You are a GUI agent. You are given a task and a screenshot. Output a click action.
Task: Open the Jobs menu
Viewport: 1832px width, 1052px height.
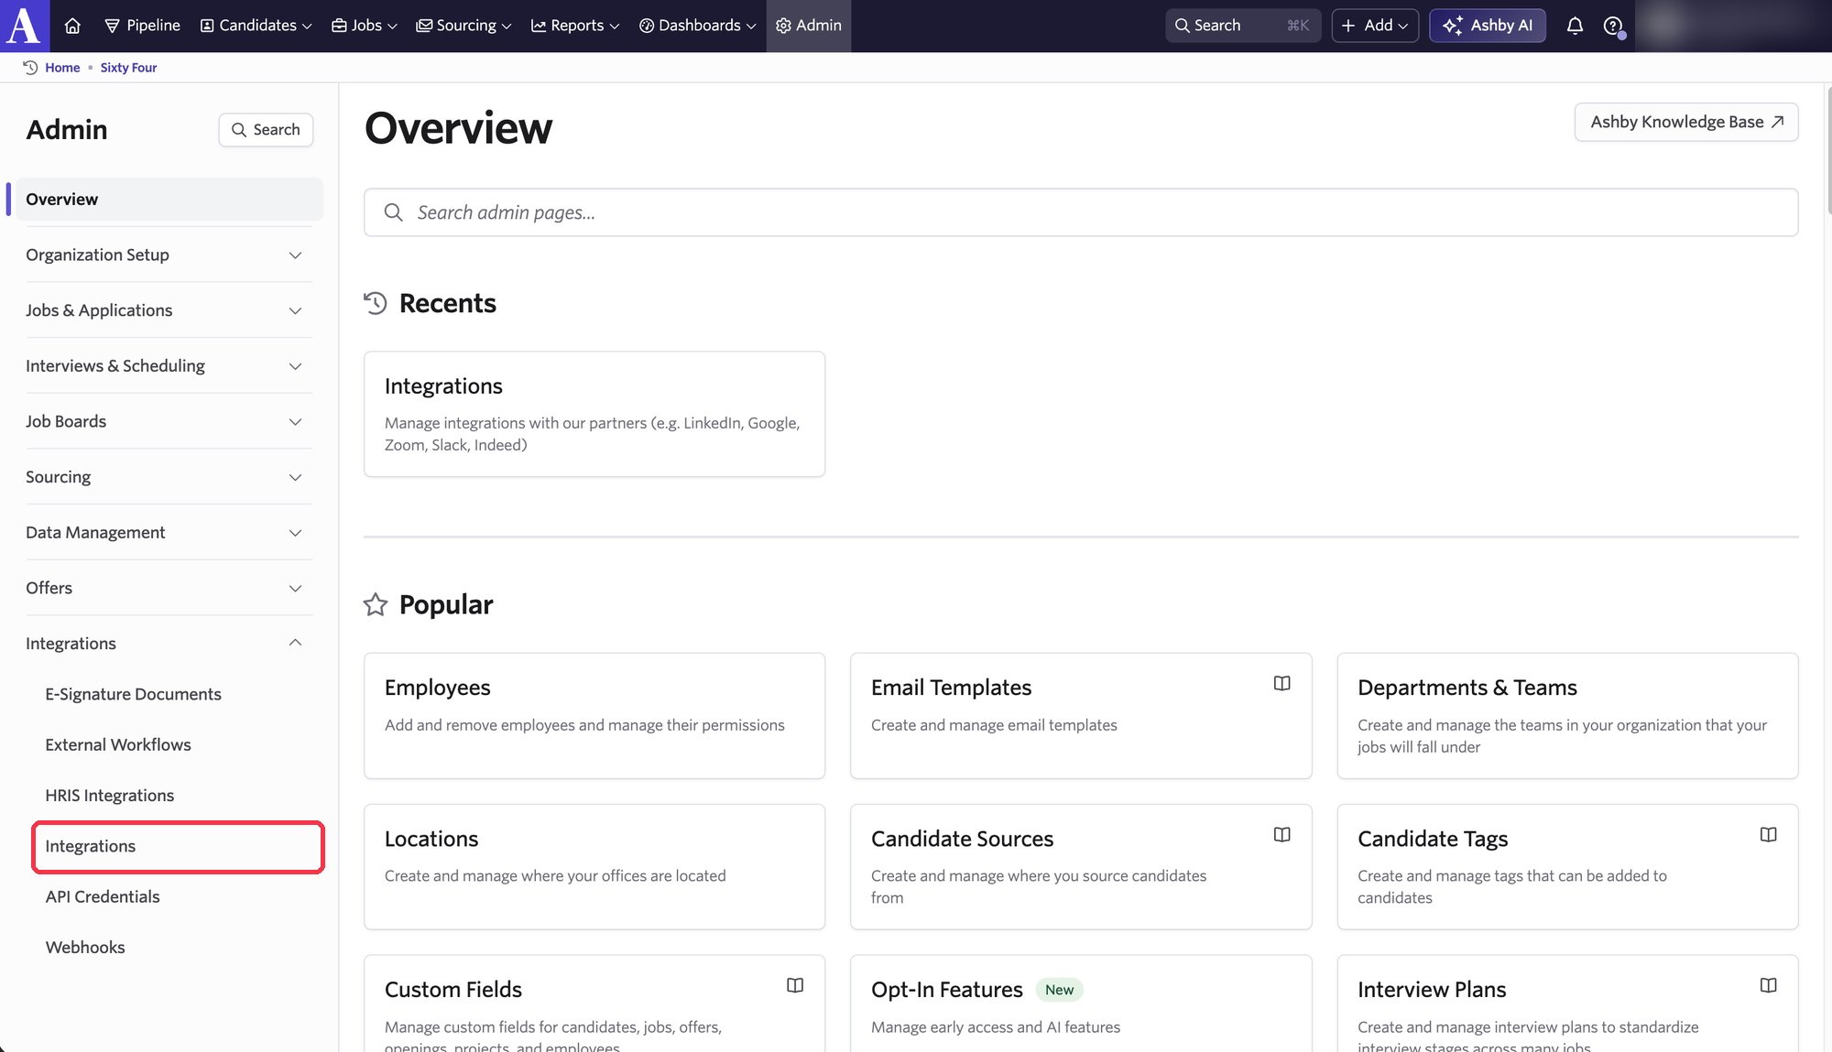(364, 26)
